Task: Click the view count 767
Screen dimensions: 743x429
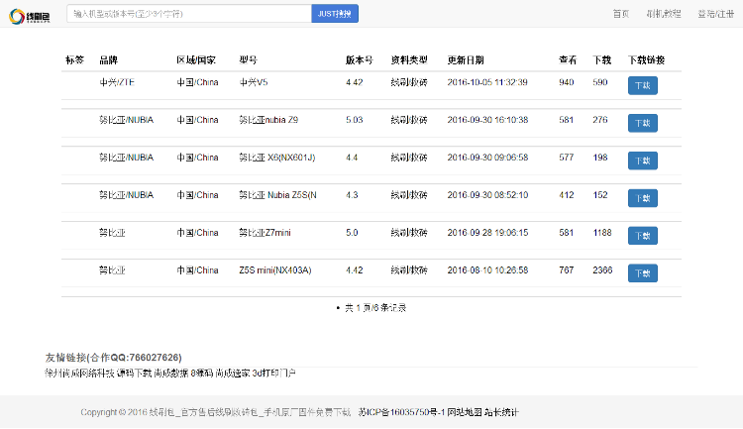Action: click(567, 270)
